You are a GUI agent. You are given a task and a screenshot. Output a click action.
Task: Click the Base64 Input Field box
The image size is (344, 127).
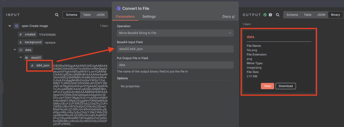click(x=175, y=49)
